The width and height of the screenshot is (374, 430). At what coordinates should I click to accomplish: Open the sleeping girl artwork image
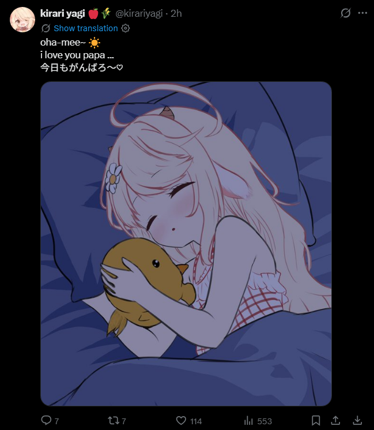(x=186, y=244)
